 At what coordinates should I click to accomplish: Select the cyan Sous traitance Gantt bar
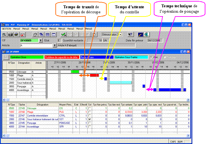(121, 82)
